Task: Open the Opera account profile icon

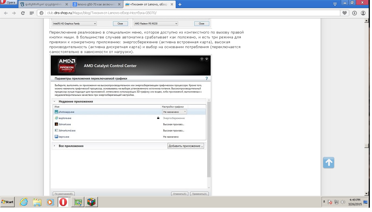Action: coord(363,13)
